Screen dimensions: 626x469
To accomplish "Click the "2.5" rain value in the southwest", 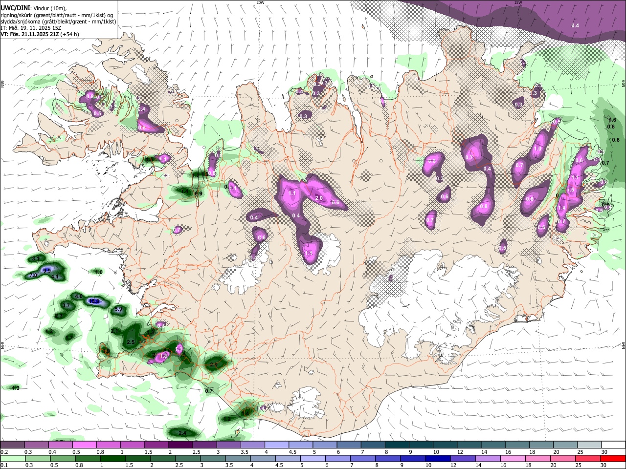I will (x=131, y=342).
